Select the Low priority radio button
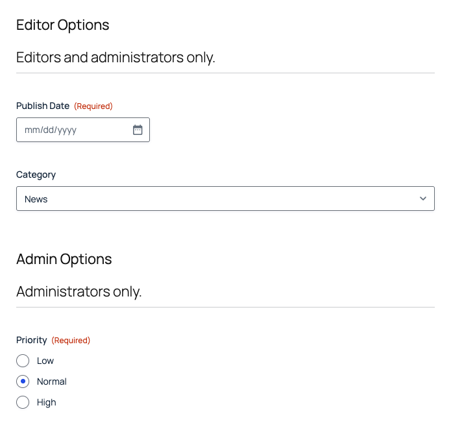451x423 pixels. pyautogui.click(x=23, y=361)
